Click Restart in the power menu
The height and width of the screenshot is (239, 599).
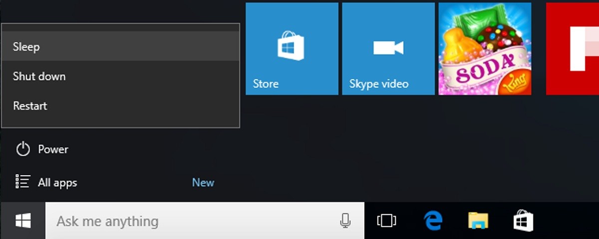click(x=120, y=106)
